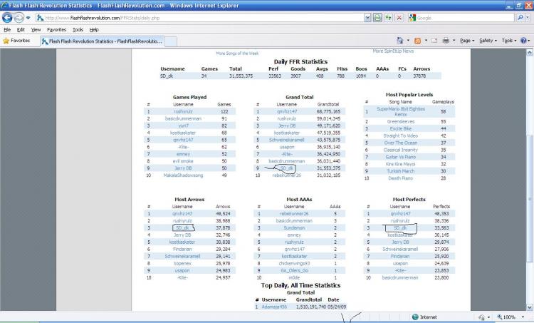This screenshot has width=534, height=323.
Task: Click the Read Mail envelope icon
Action: [434, 41]
